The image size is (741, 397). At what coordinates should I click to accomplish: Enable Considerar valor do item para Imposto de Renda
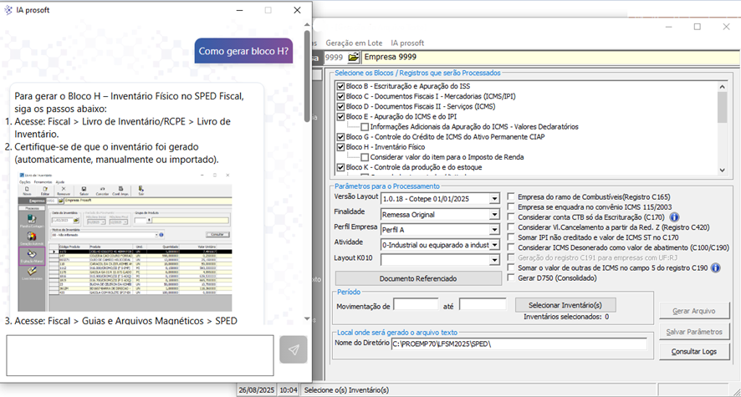pyautogui.click(x=364, y=157)
